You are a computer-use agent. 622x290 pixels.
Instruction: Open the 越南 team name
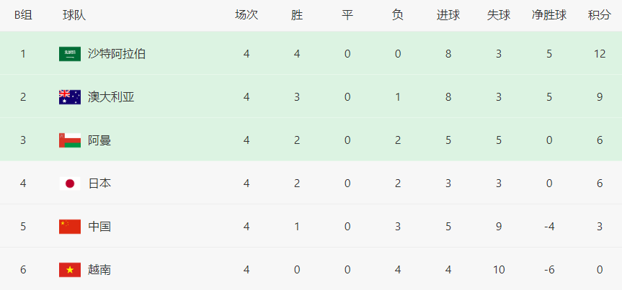99,270
